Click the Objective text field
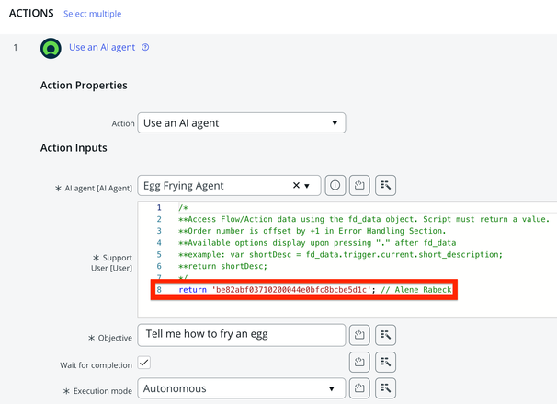The height and width of the screenshot is (404, 557). click(x=242, y=335)
